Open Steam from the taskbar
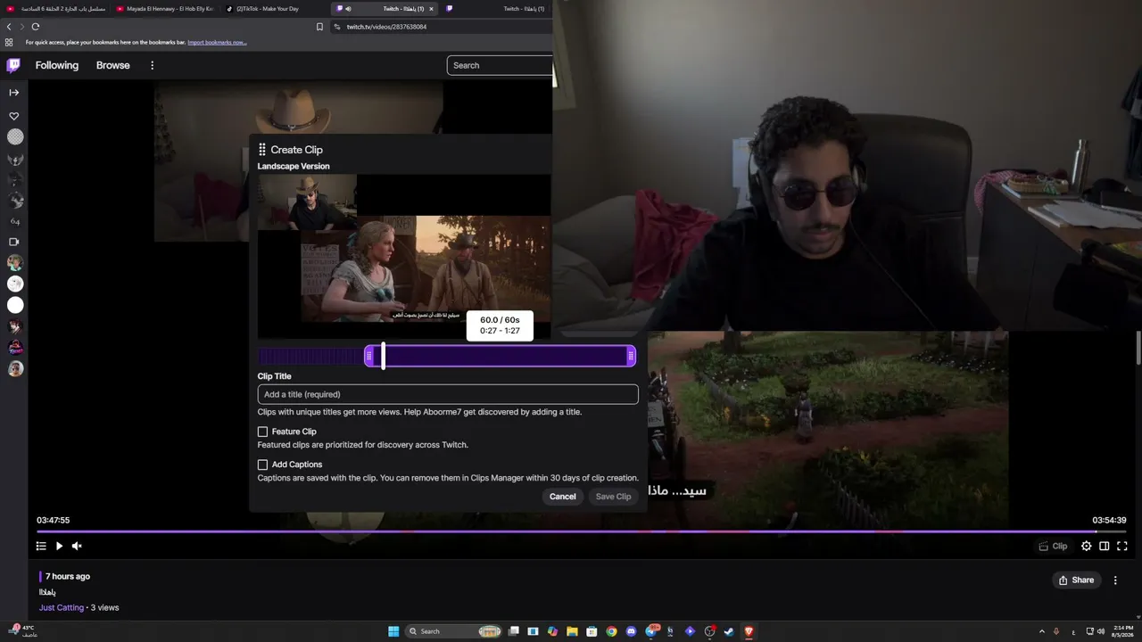This screenshot has width=1142, height=642. [729, 631]
